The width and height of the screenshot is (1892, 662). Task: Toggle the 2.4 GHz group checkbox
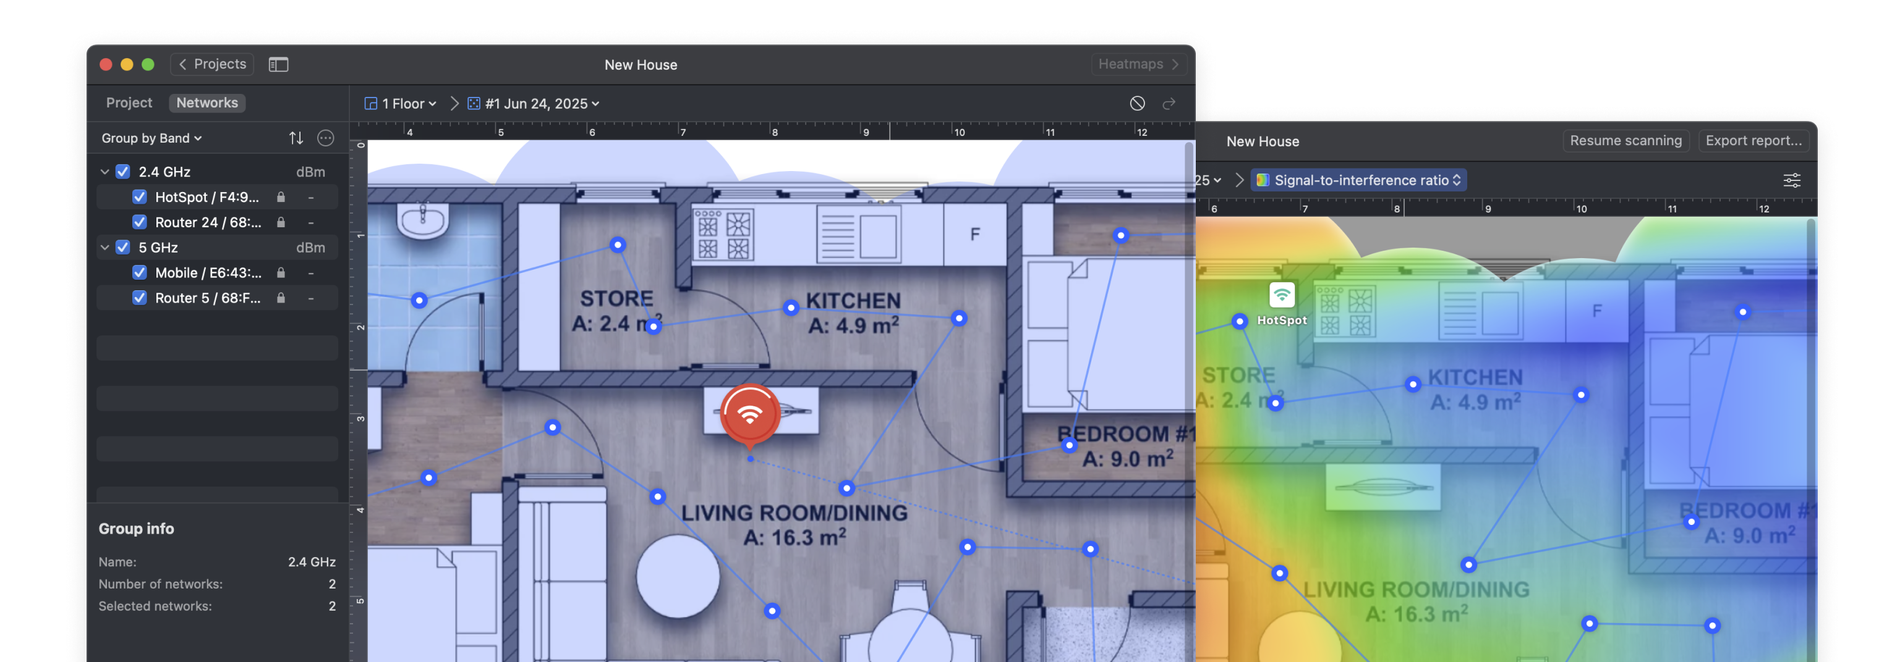coord(122,172)
